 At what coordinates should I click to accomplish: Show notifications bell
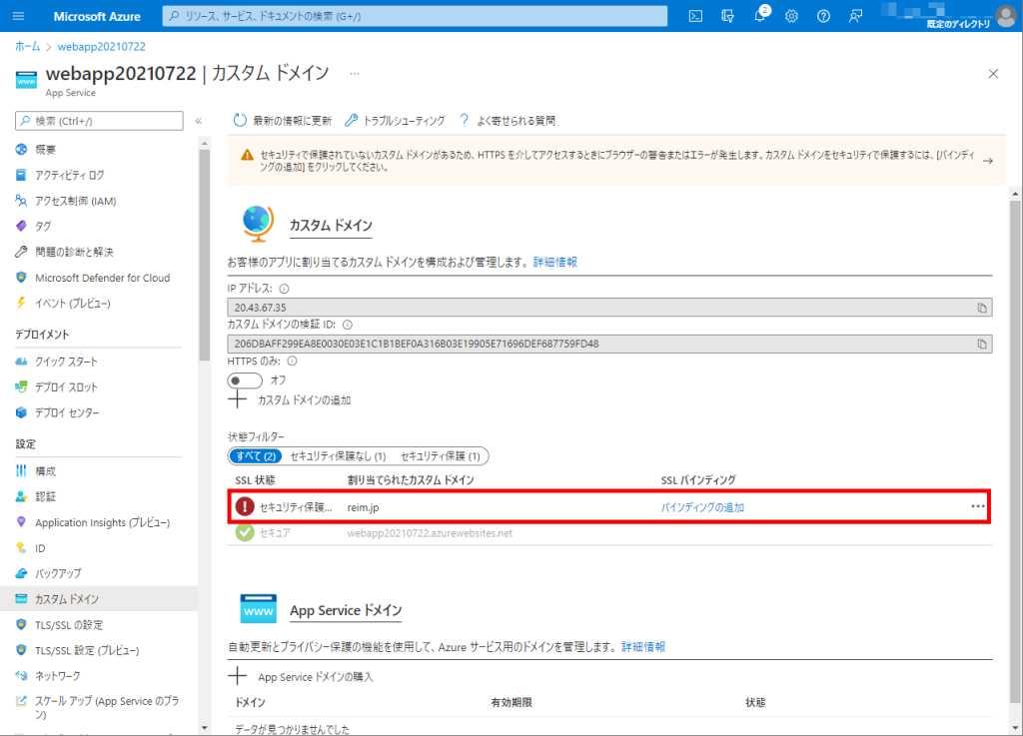(759, 16)
